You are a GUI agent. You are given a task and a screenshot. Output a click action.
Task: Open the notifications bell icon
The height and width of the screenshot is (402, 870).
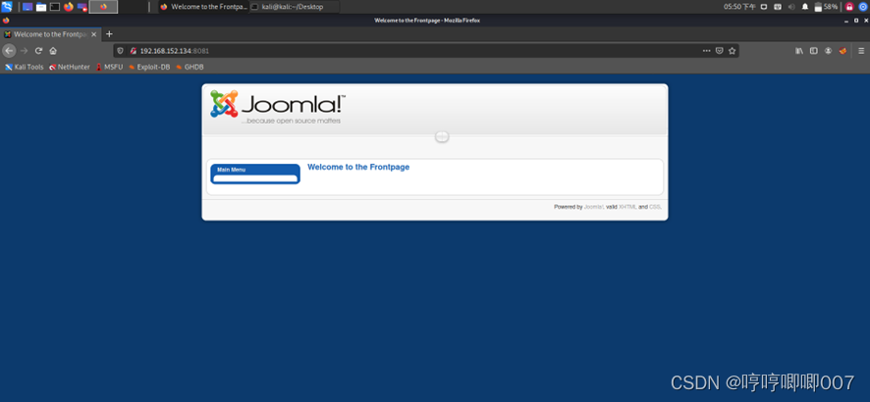[805, 7]
